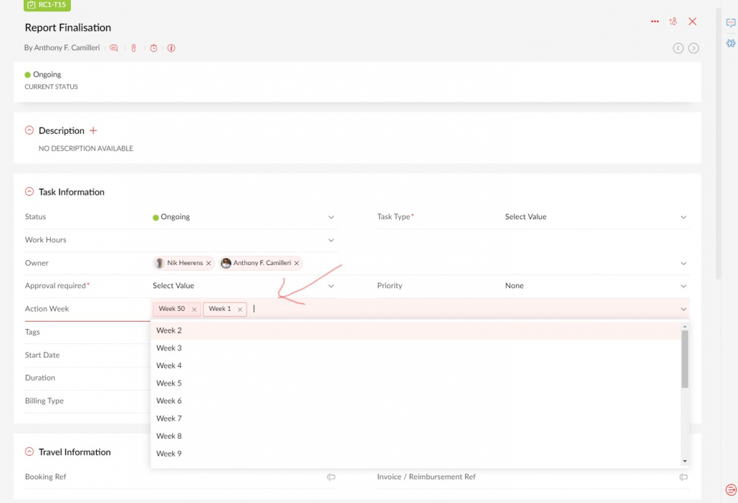Select Week 4 from the list
Screen dimensions: 738x503
pyautogui.click(x=416, y=365)
